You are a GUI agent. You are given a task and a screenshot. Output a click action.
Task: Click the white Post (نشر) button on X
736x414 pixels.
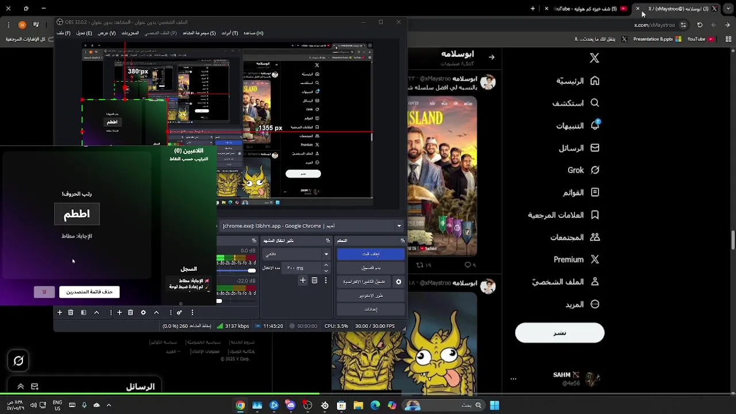(x=559, y=333)
